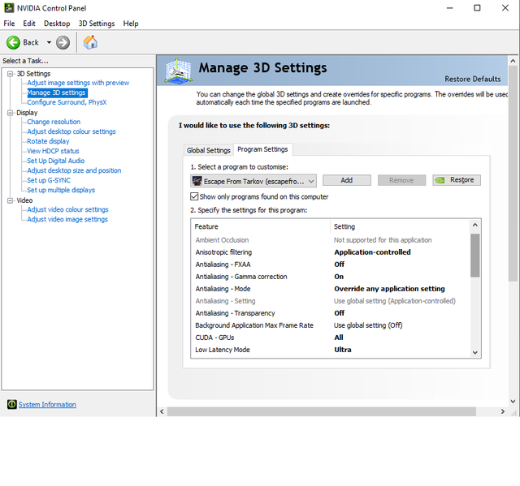Open Set Up Digital Audio
Screen dimensions: 520x486
click(x=56, y=161)
